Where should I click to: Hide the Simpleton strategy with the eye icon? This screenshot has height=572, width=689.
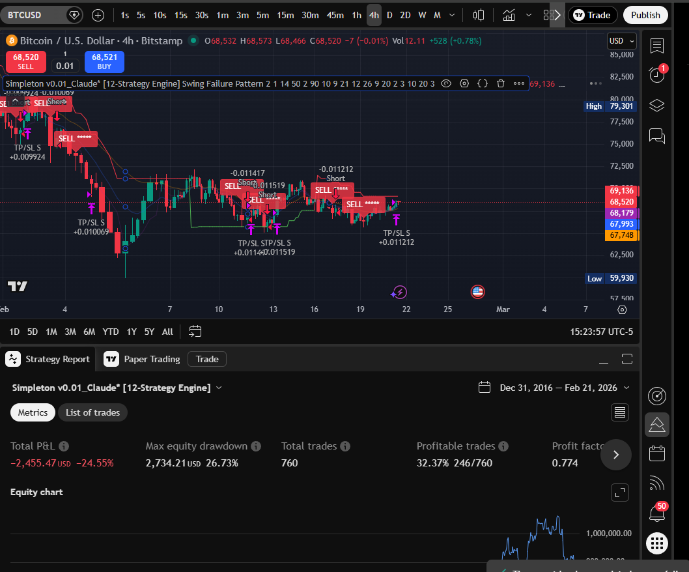tap(445, 83)
